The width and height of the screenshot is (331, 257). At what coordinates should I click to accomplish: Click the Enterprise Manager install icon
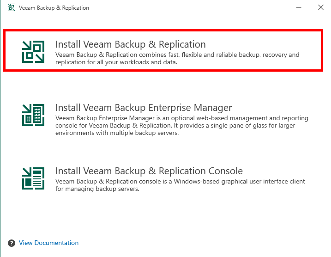33,115
